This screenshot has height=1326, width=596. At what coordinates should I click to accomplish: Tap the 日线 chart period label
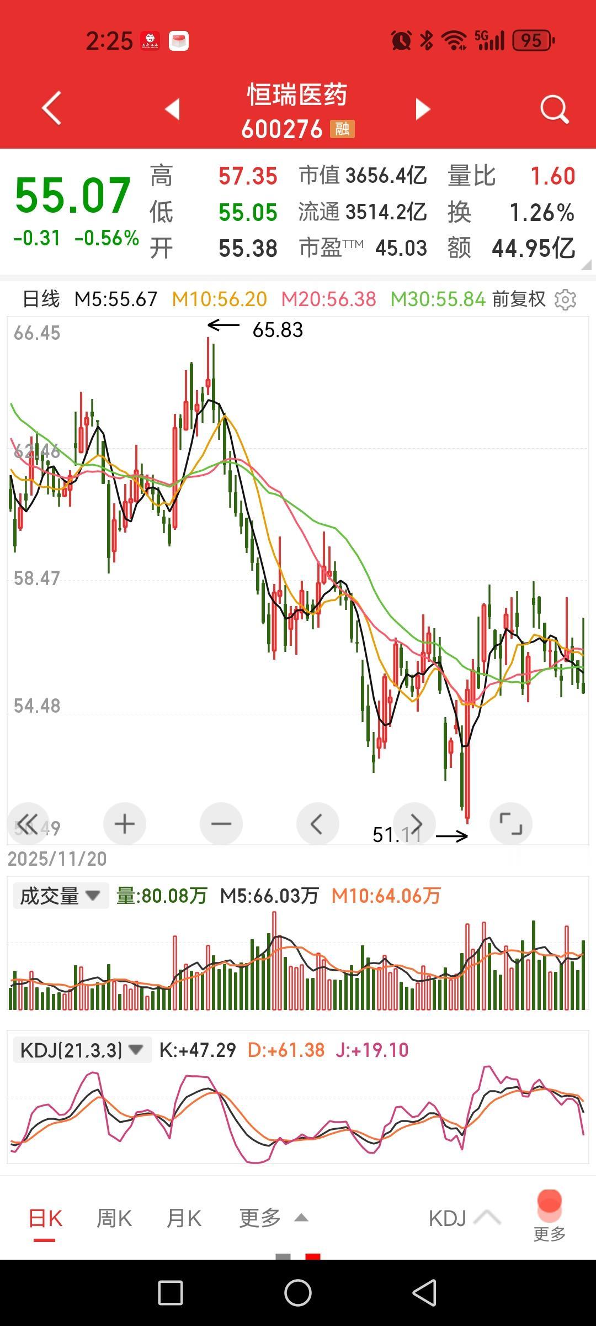[41, 299]
